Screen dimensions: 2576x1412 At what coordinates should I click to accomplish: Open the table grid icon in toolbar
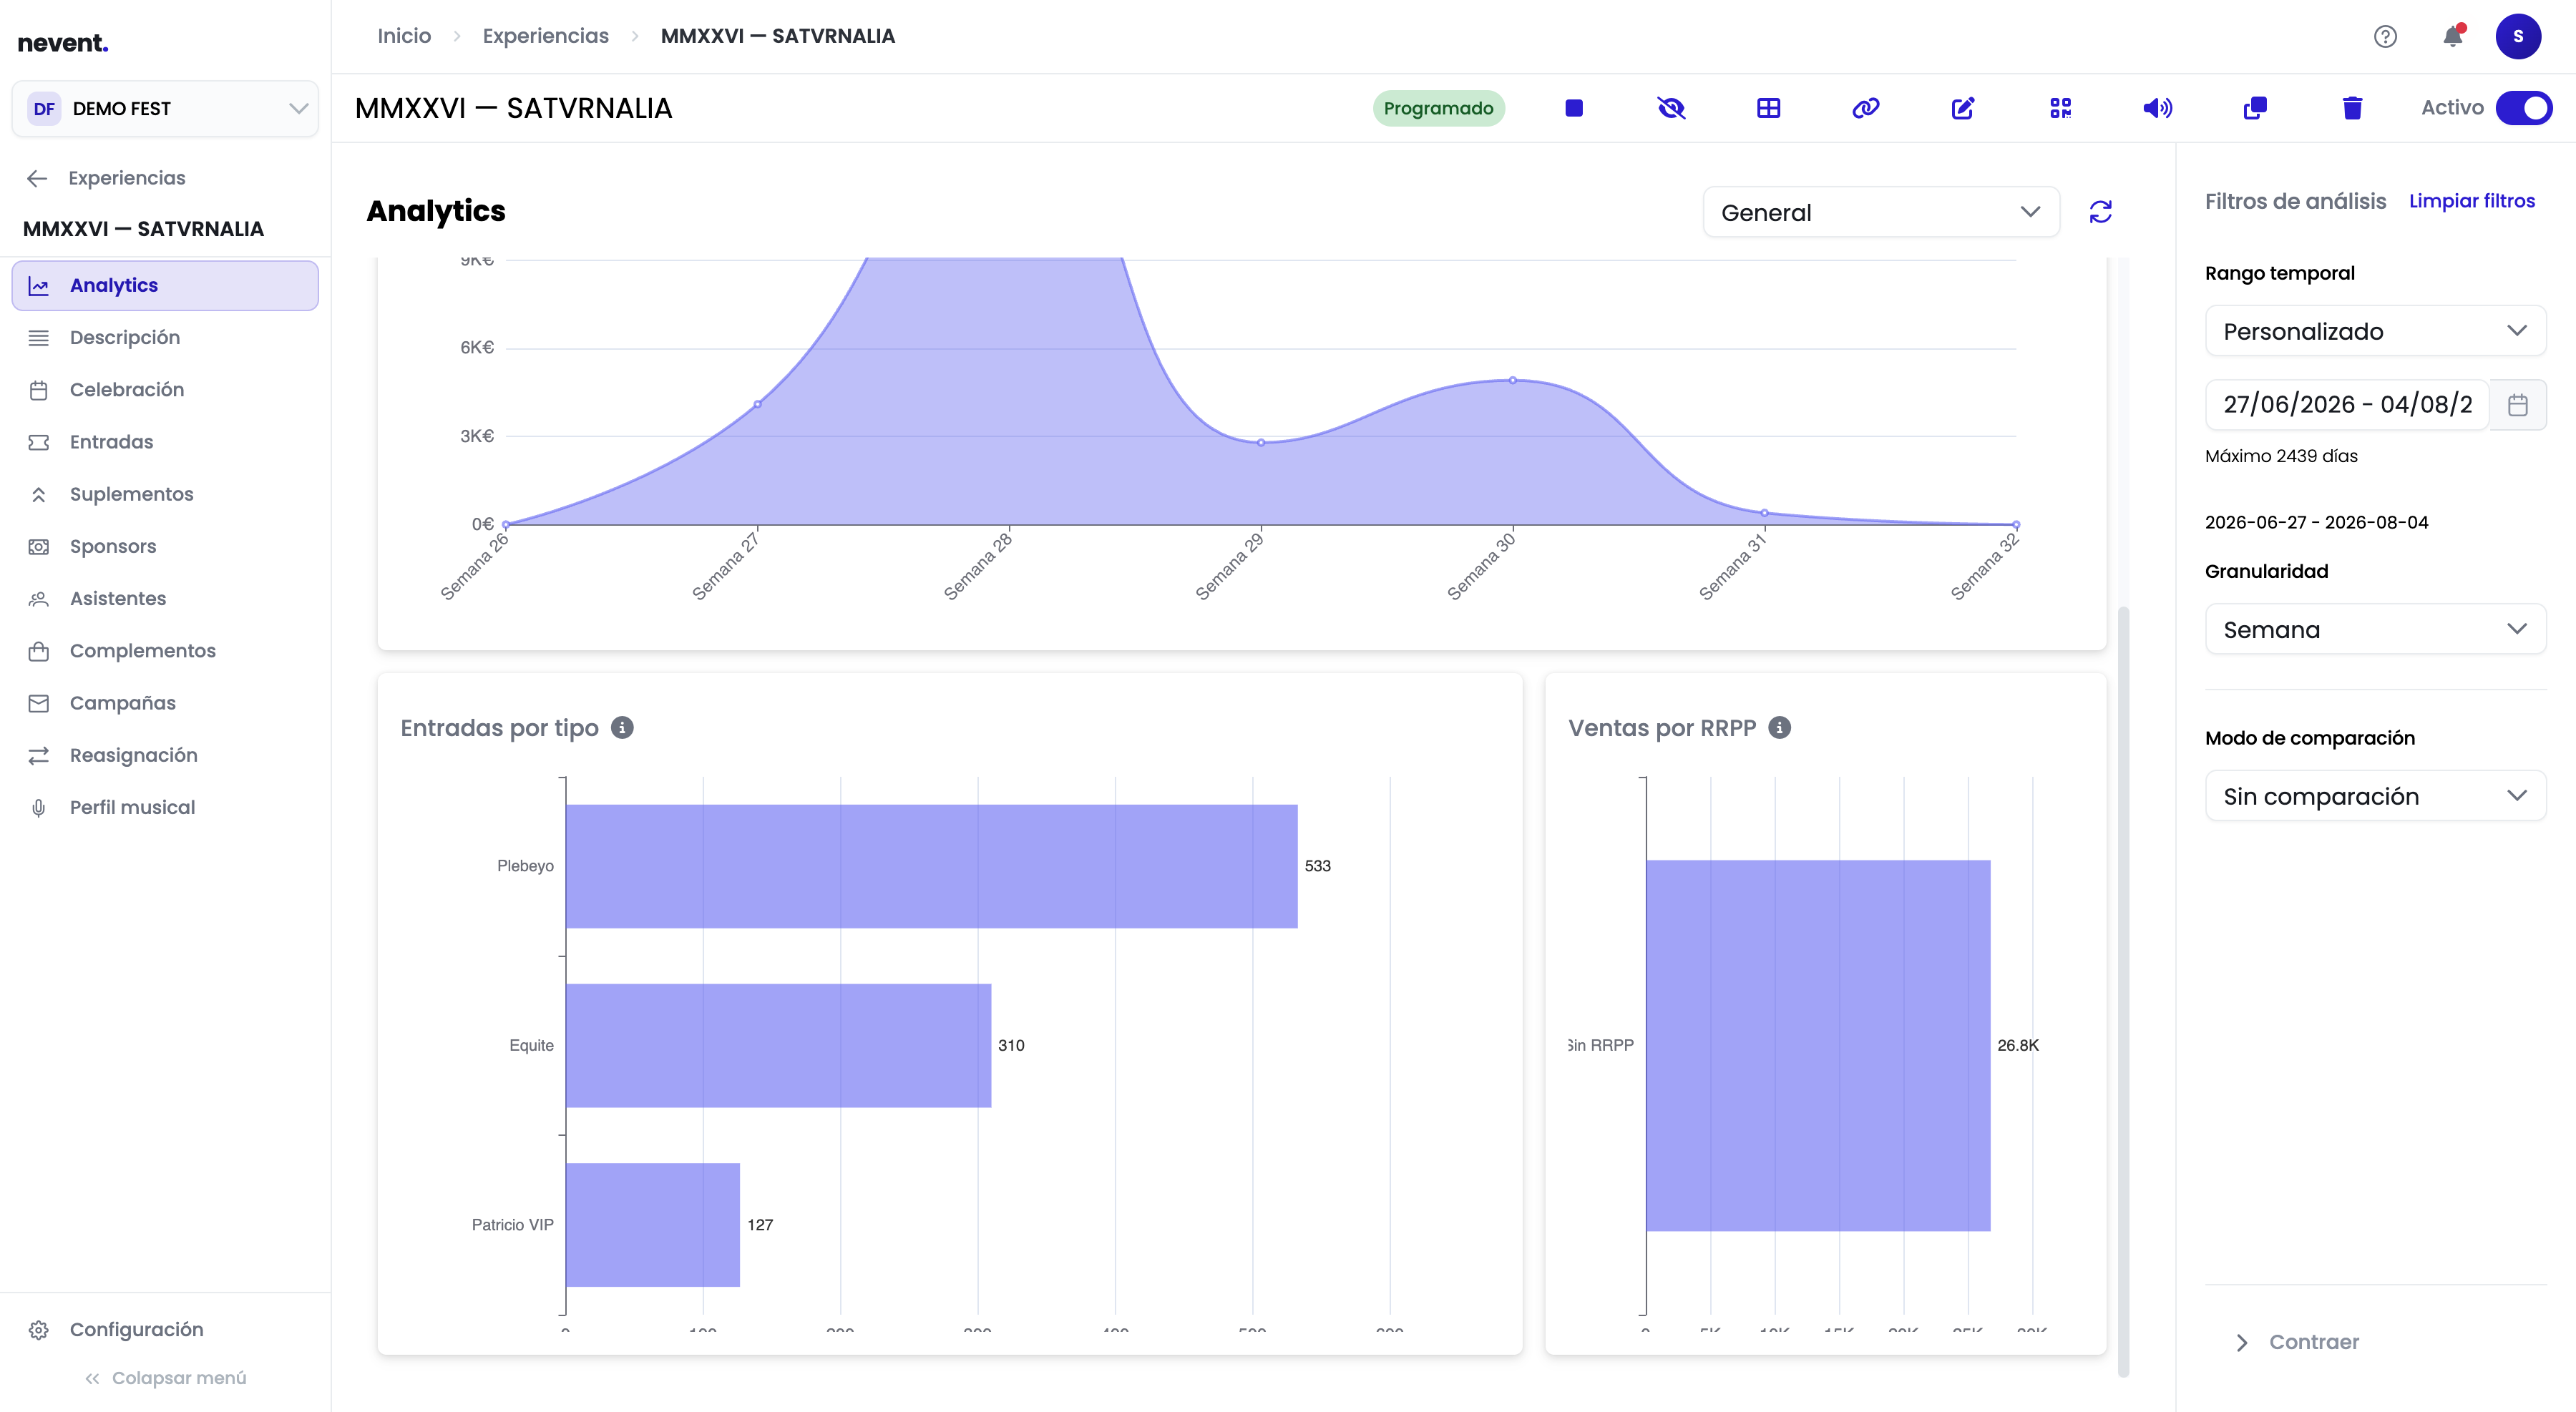(1768, 108)
